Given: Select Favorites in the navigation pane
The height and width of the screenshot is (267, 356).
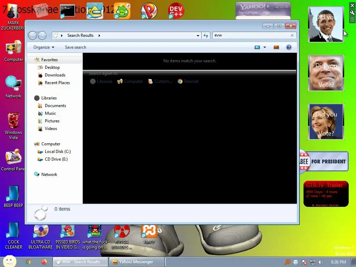Looking at the screenshot, I should point(55,60).
